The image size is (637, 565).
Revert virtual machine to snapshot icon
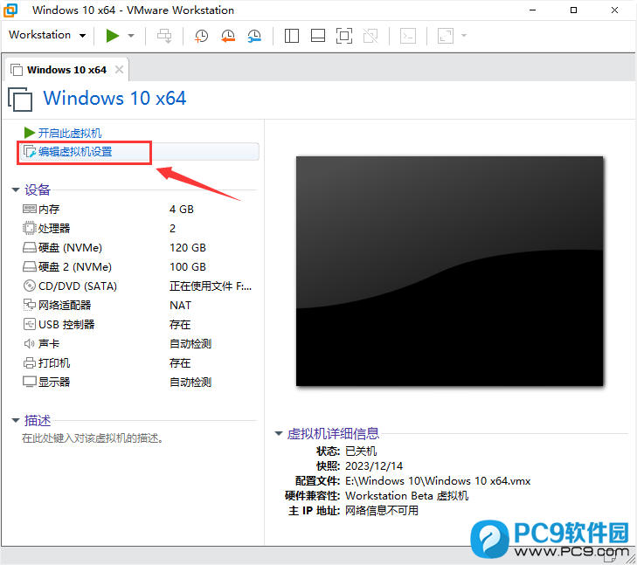(228, 36)
